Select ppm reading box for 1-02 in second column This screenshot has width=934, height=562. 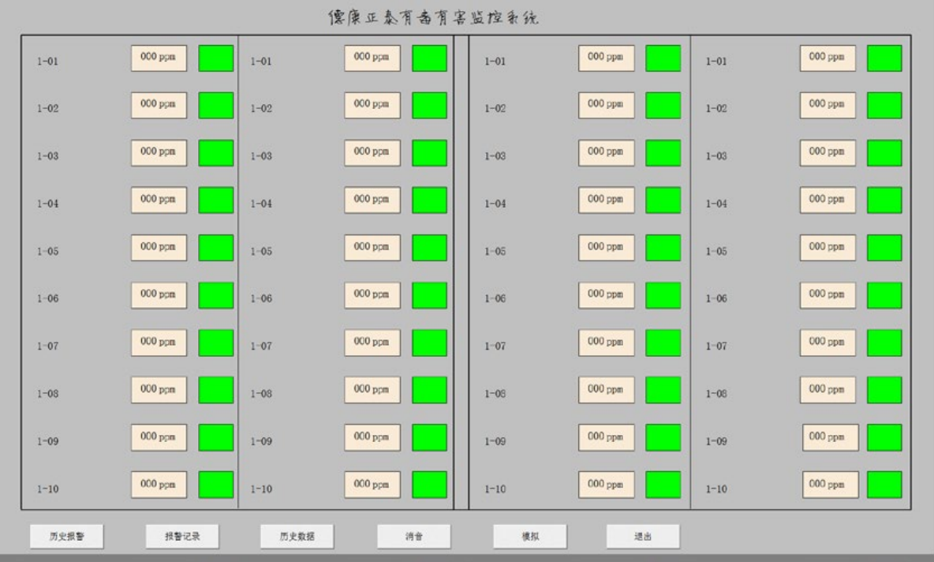click(x=372, y=106)
